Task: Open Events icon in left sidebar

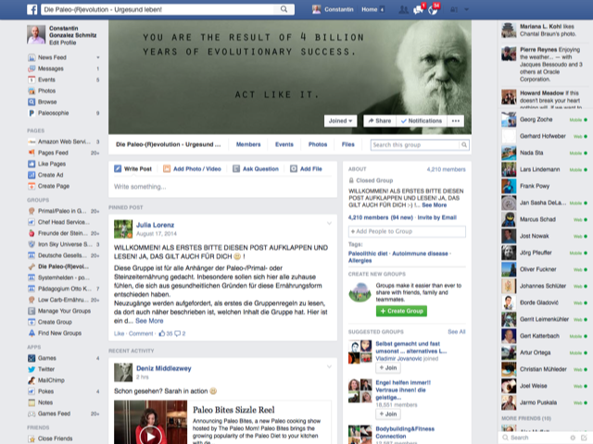Action: pos(32,80)
